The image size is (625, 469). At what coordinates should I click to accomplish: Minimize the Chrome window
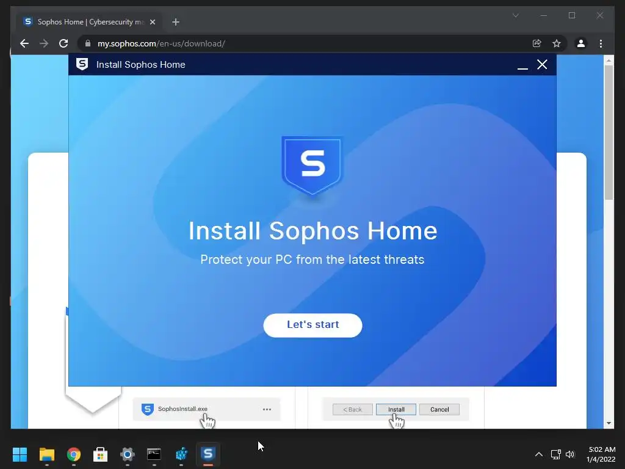pyautogui.click(x=544, y=15)
